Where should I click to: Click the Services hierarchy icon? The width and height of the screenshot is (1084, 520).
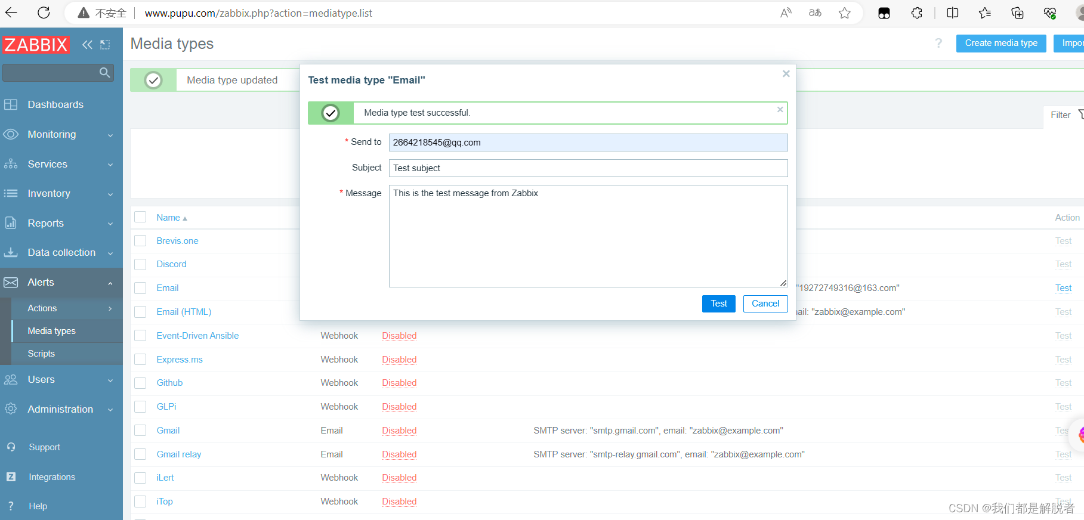click(x=11, y=164)
